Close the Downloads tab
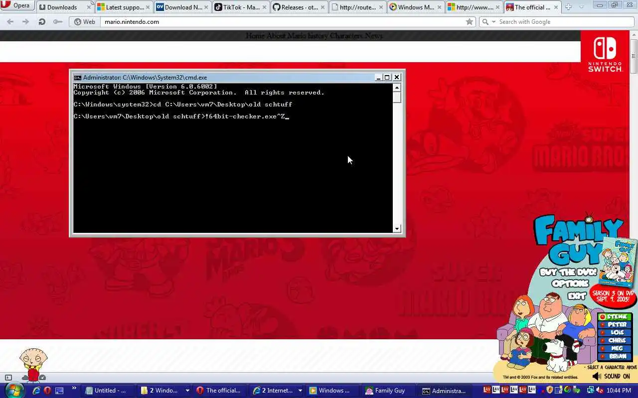The height and width of the screenshot is (398, 638). click(x=89, y=7)
